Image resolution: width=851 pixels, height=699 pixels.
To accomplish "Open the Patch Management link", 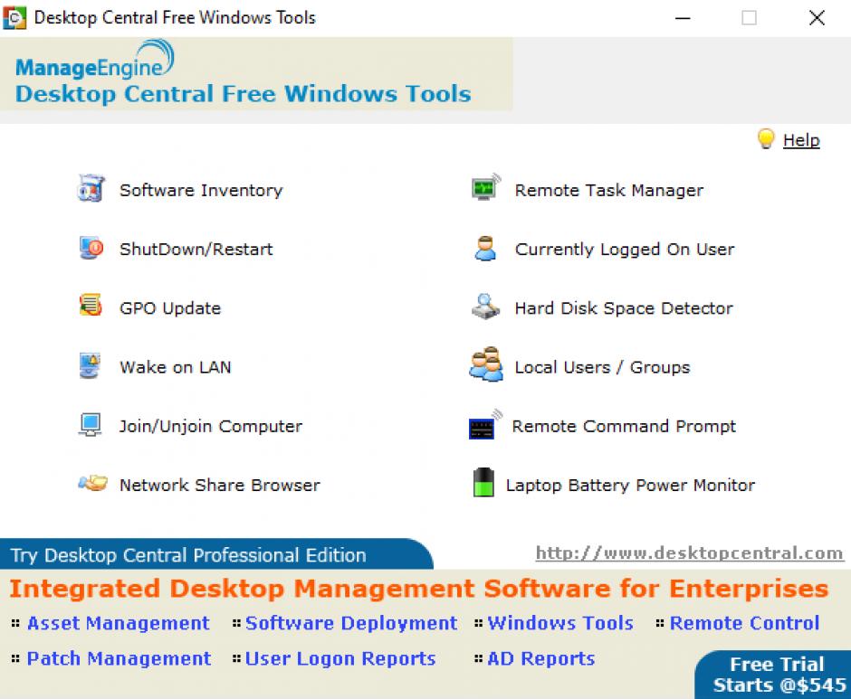I will [x=119, y=658].
